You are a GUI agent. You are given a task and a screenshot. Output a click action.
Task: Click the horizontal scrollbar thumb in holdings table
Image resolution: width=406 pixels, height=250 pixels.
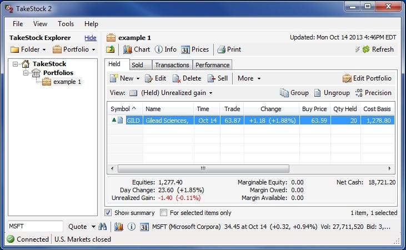203,169
